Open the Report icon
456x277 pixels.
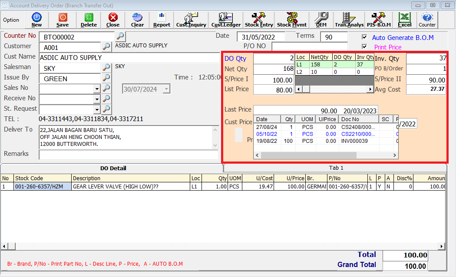pyautogui.click(x=162, y=20)
